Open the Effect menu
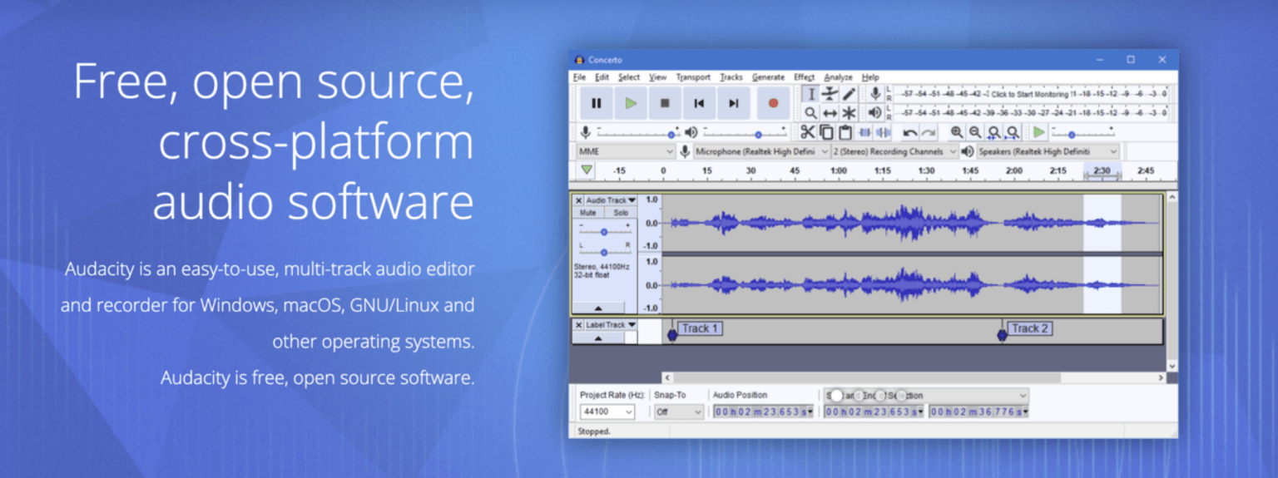The width and height of the screenshot is (1278, 478). click(804, 77)
